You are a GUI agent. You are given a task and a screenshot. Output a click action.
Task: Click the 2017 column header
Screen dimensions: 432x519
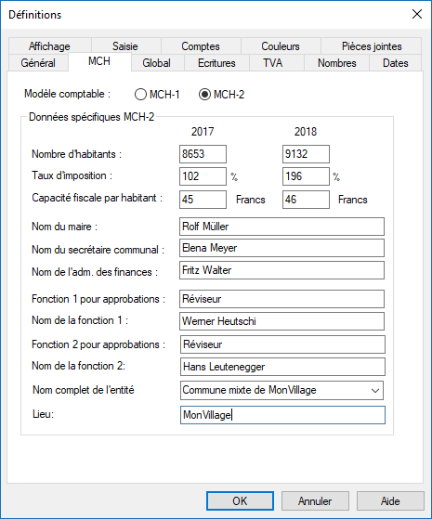coord(203,132)
